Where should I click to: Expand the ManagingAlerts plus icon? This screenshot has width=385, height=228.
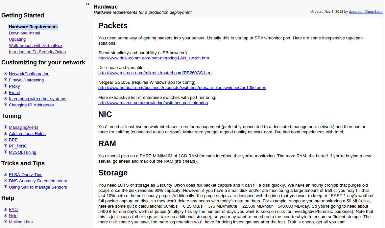click(5, 127)
